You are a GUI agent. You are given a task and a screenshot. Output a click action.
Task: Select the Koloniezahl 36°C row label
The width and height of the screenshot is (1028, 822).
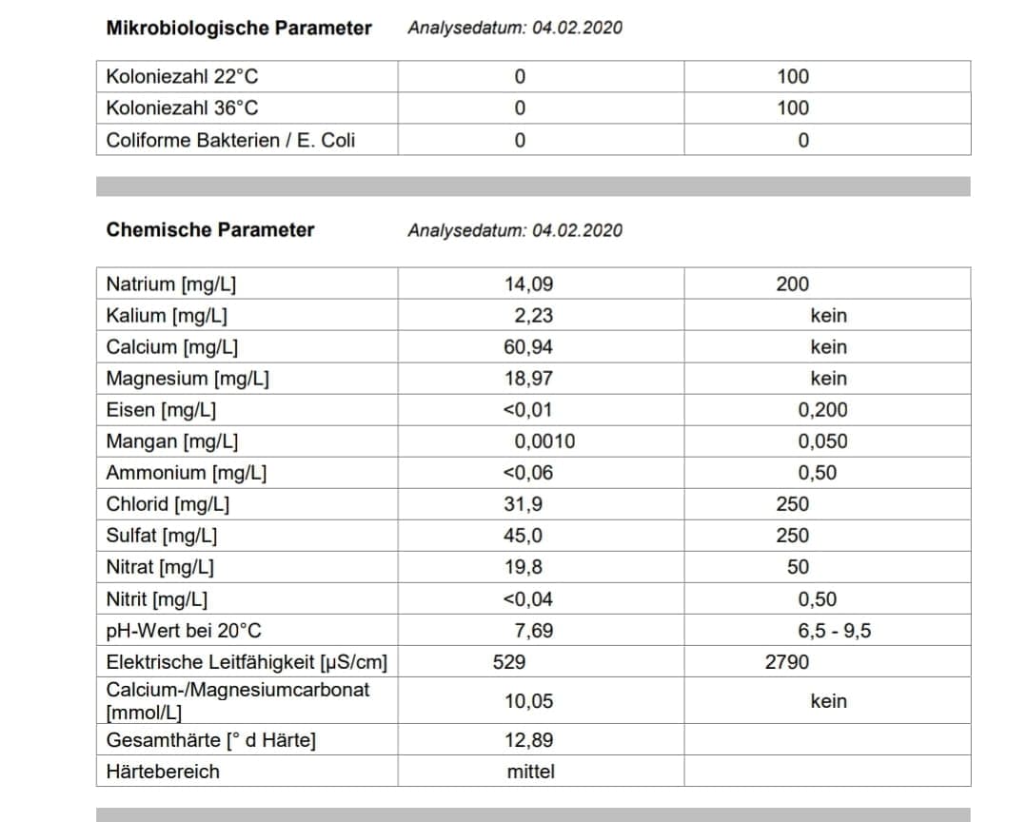[x=182, y=108]
